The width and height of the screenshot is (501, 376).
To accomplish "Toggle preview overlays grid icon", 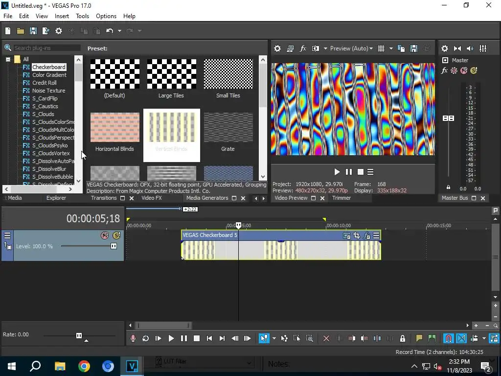I will (381, 48).
